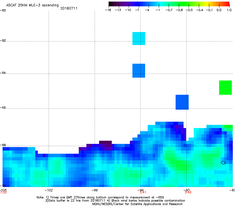This screenshot has height=206, width=235.
Task: Click the -66 latitude axis label
Action: coord(3,107)
